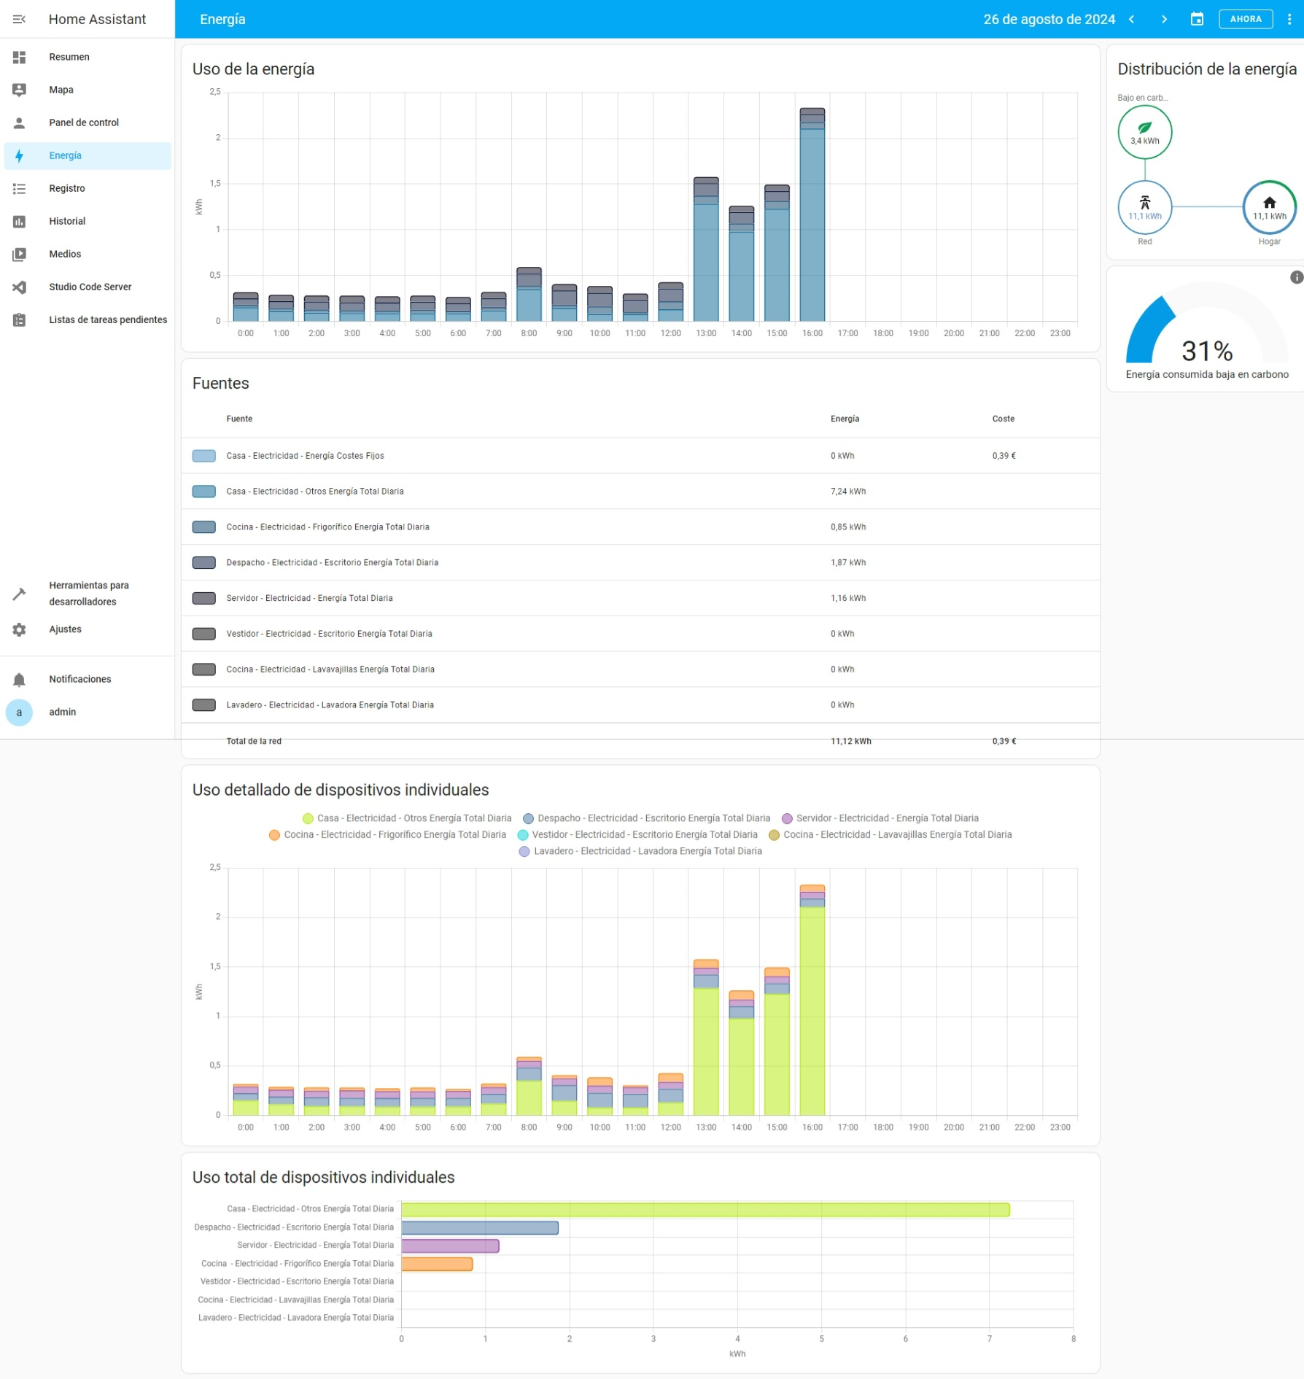Click the info icon on carbon gauge

coord(1296,277)
